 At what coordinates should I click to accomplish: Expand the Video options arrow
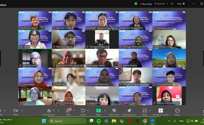(x=22, y=110)
